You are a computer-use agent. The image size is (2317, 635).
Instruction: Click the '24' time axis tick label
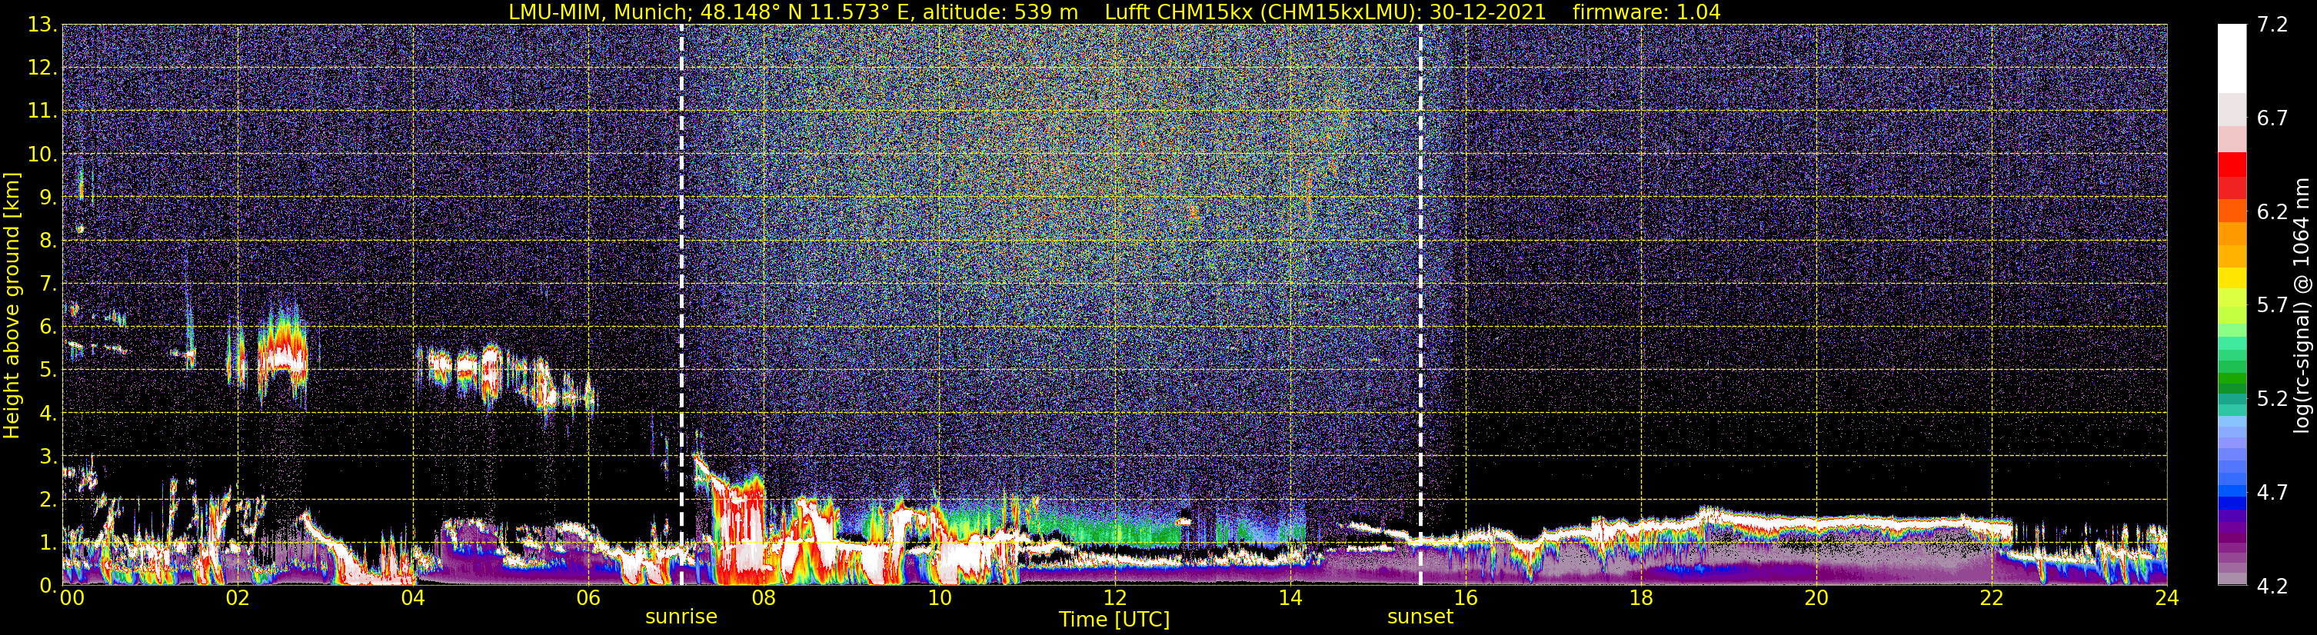point(2167,598)
